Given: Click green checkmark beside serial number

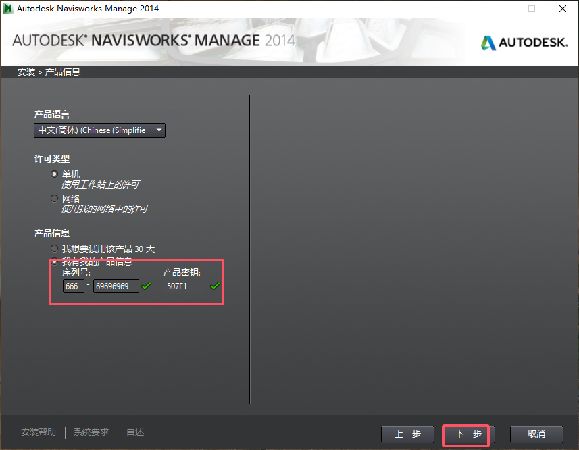Looking at the screenshot, I should coord(147,286).
